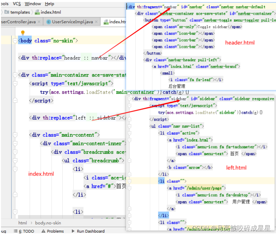Close the UserServiceImpl.java tab
Image resolution: width=276 pixels, height=235 pixels.
[96, 22]
